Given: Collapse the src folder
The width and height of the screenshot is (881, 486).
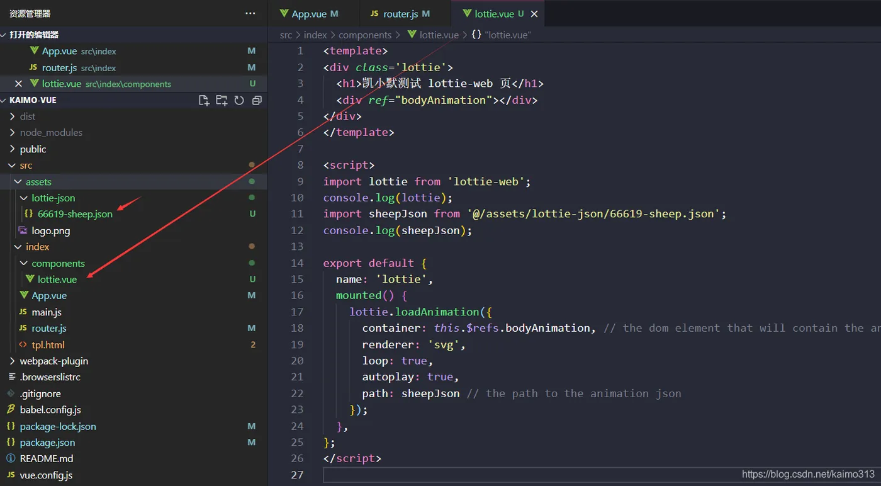Looking at the screenshot, I should [26, 166].
